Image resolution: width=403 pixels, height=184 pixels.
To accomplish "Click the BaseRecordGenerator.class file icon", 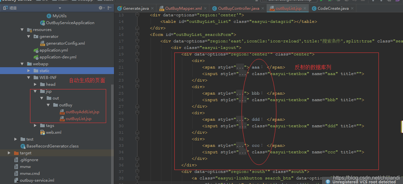I will [x=23, y=146].
